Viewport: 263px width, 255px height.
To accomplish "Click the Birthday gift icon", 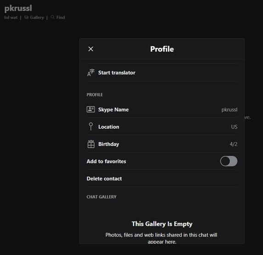I will click(91, 144).
